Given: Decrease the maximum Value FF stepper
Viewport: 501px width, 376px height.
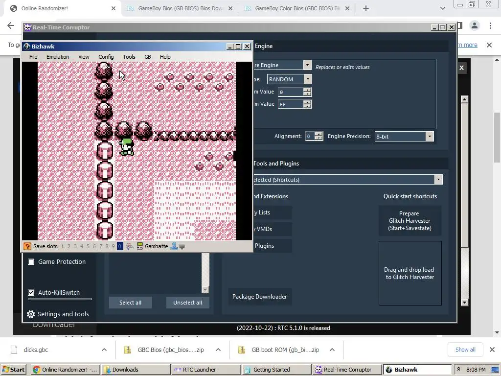Looking at the screenshot, I should 307,106.
